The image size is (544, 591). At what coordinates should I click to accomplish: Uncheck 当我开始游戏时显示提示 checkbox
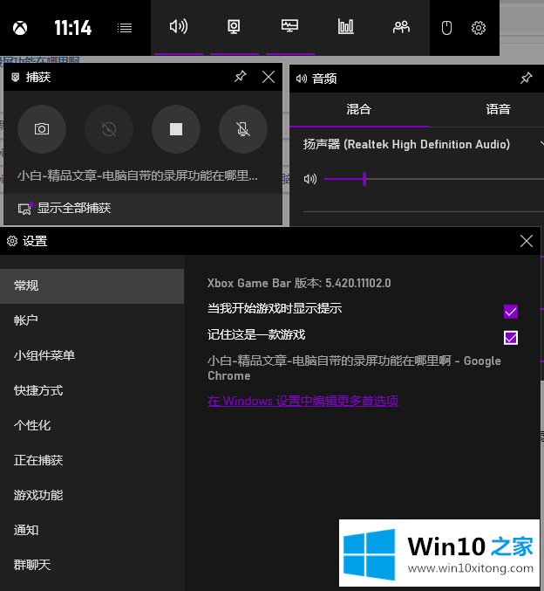coord(511,312)
